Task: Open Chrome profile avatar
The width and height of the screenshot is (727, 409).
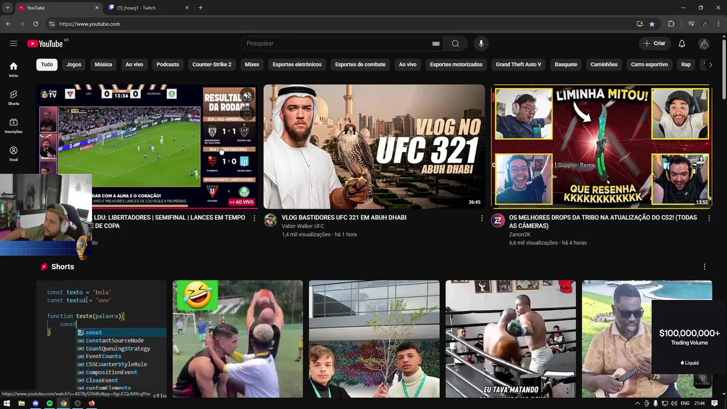Action: 705,24
